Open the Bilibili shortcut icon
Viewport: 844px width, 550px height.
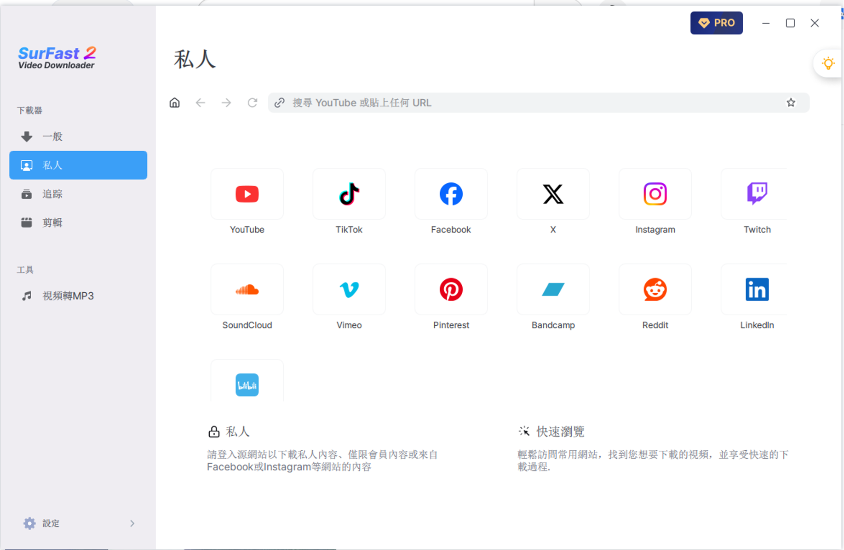247,385
